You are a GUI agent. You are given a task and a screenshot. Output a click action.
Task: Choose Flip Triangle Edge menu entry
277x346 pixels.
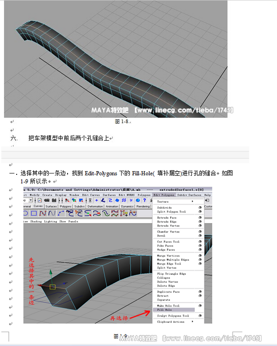coord(172,274)
